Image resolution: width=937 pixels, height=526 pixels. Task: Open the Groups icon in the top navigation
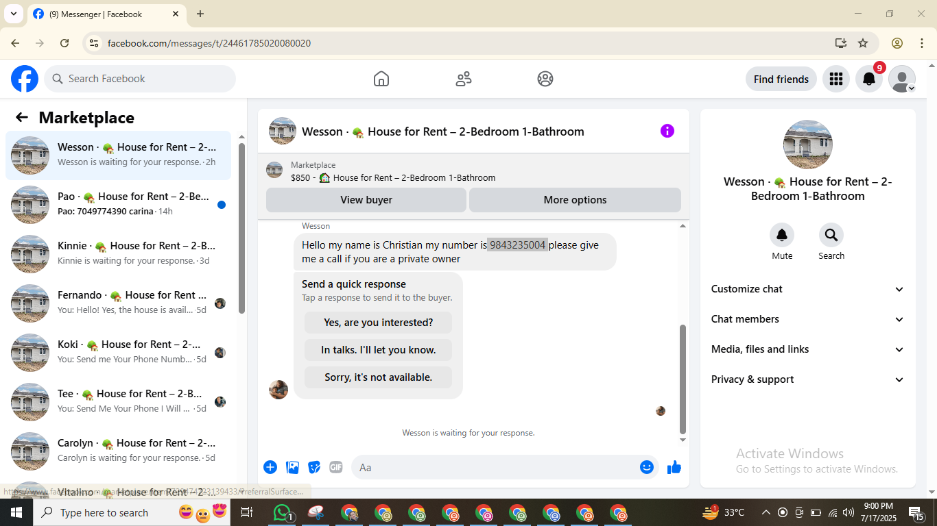point(545,79)
